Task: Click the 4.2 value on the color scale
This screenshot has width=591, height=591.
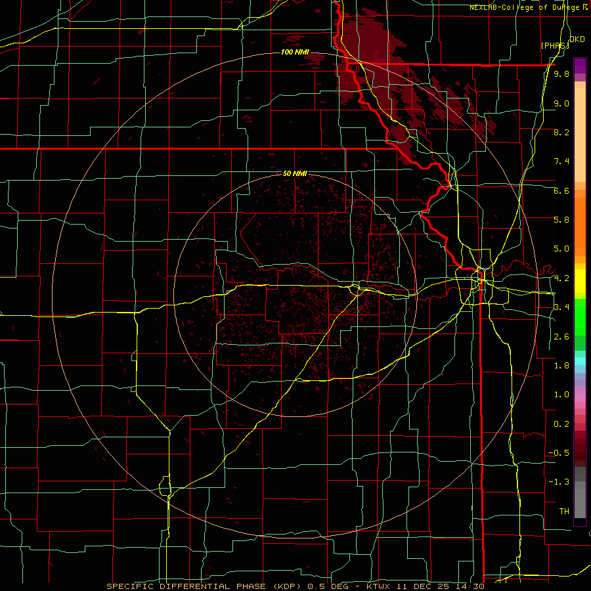Action: point(561,278)
